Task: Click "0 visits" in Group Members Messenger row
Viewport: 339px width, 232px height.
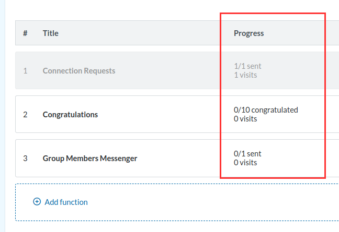Action: [x=245, y=163]
